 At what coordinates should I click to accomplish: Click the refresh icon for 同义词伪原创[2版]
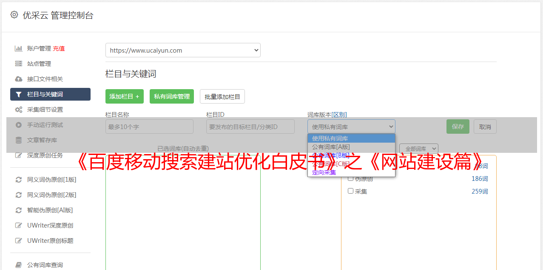(18, 195)
